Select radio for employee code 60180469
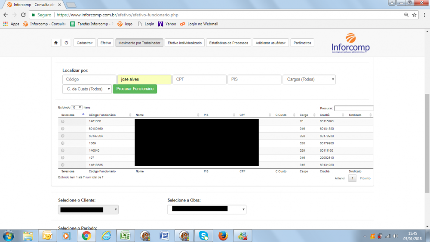This screenshot has height=242, width=430. coord(62,129)
